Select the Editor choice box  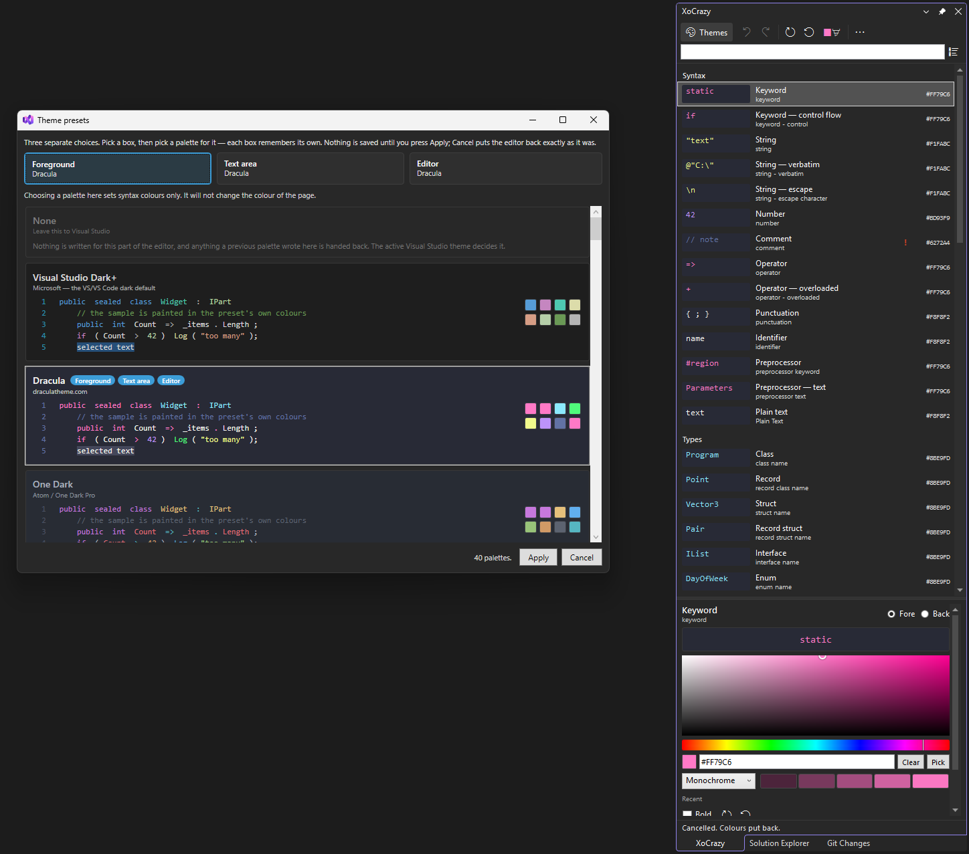point(505,169)
